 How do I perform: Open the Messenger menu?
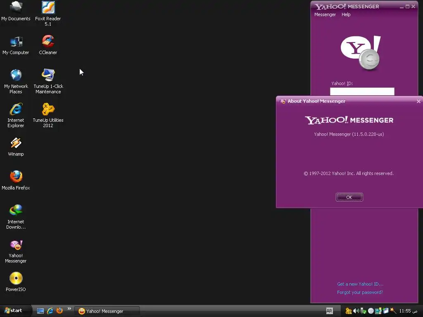[325, 14]
